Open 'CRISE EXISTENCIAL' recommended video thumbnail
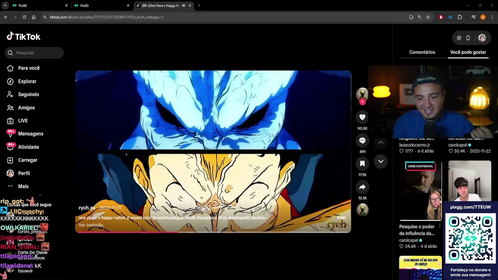498x280 pixels. (421, 191)
